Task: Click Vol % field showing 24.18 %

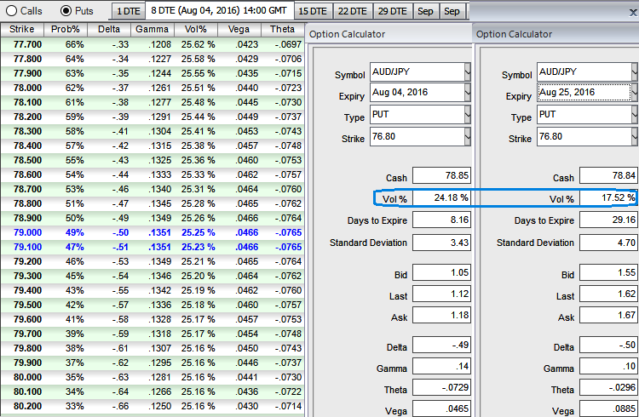Action: [x=440, y=198]
